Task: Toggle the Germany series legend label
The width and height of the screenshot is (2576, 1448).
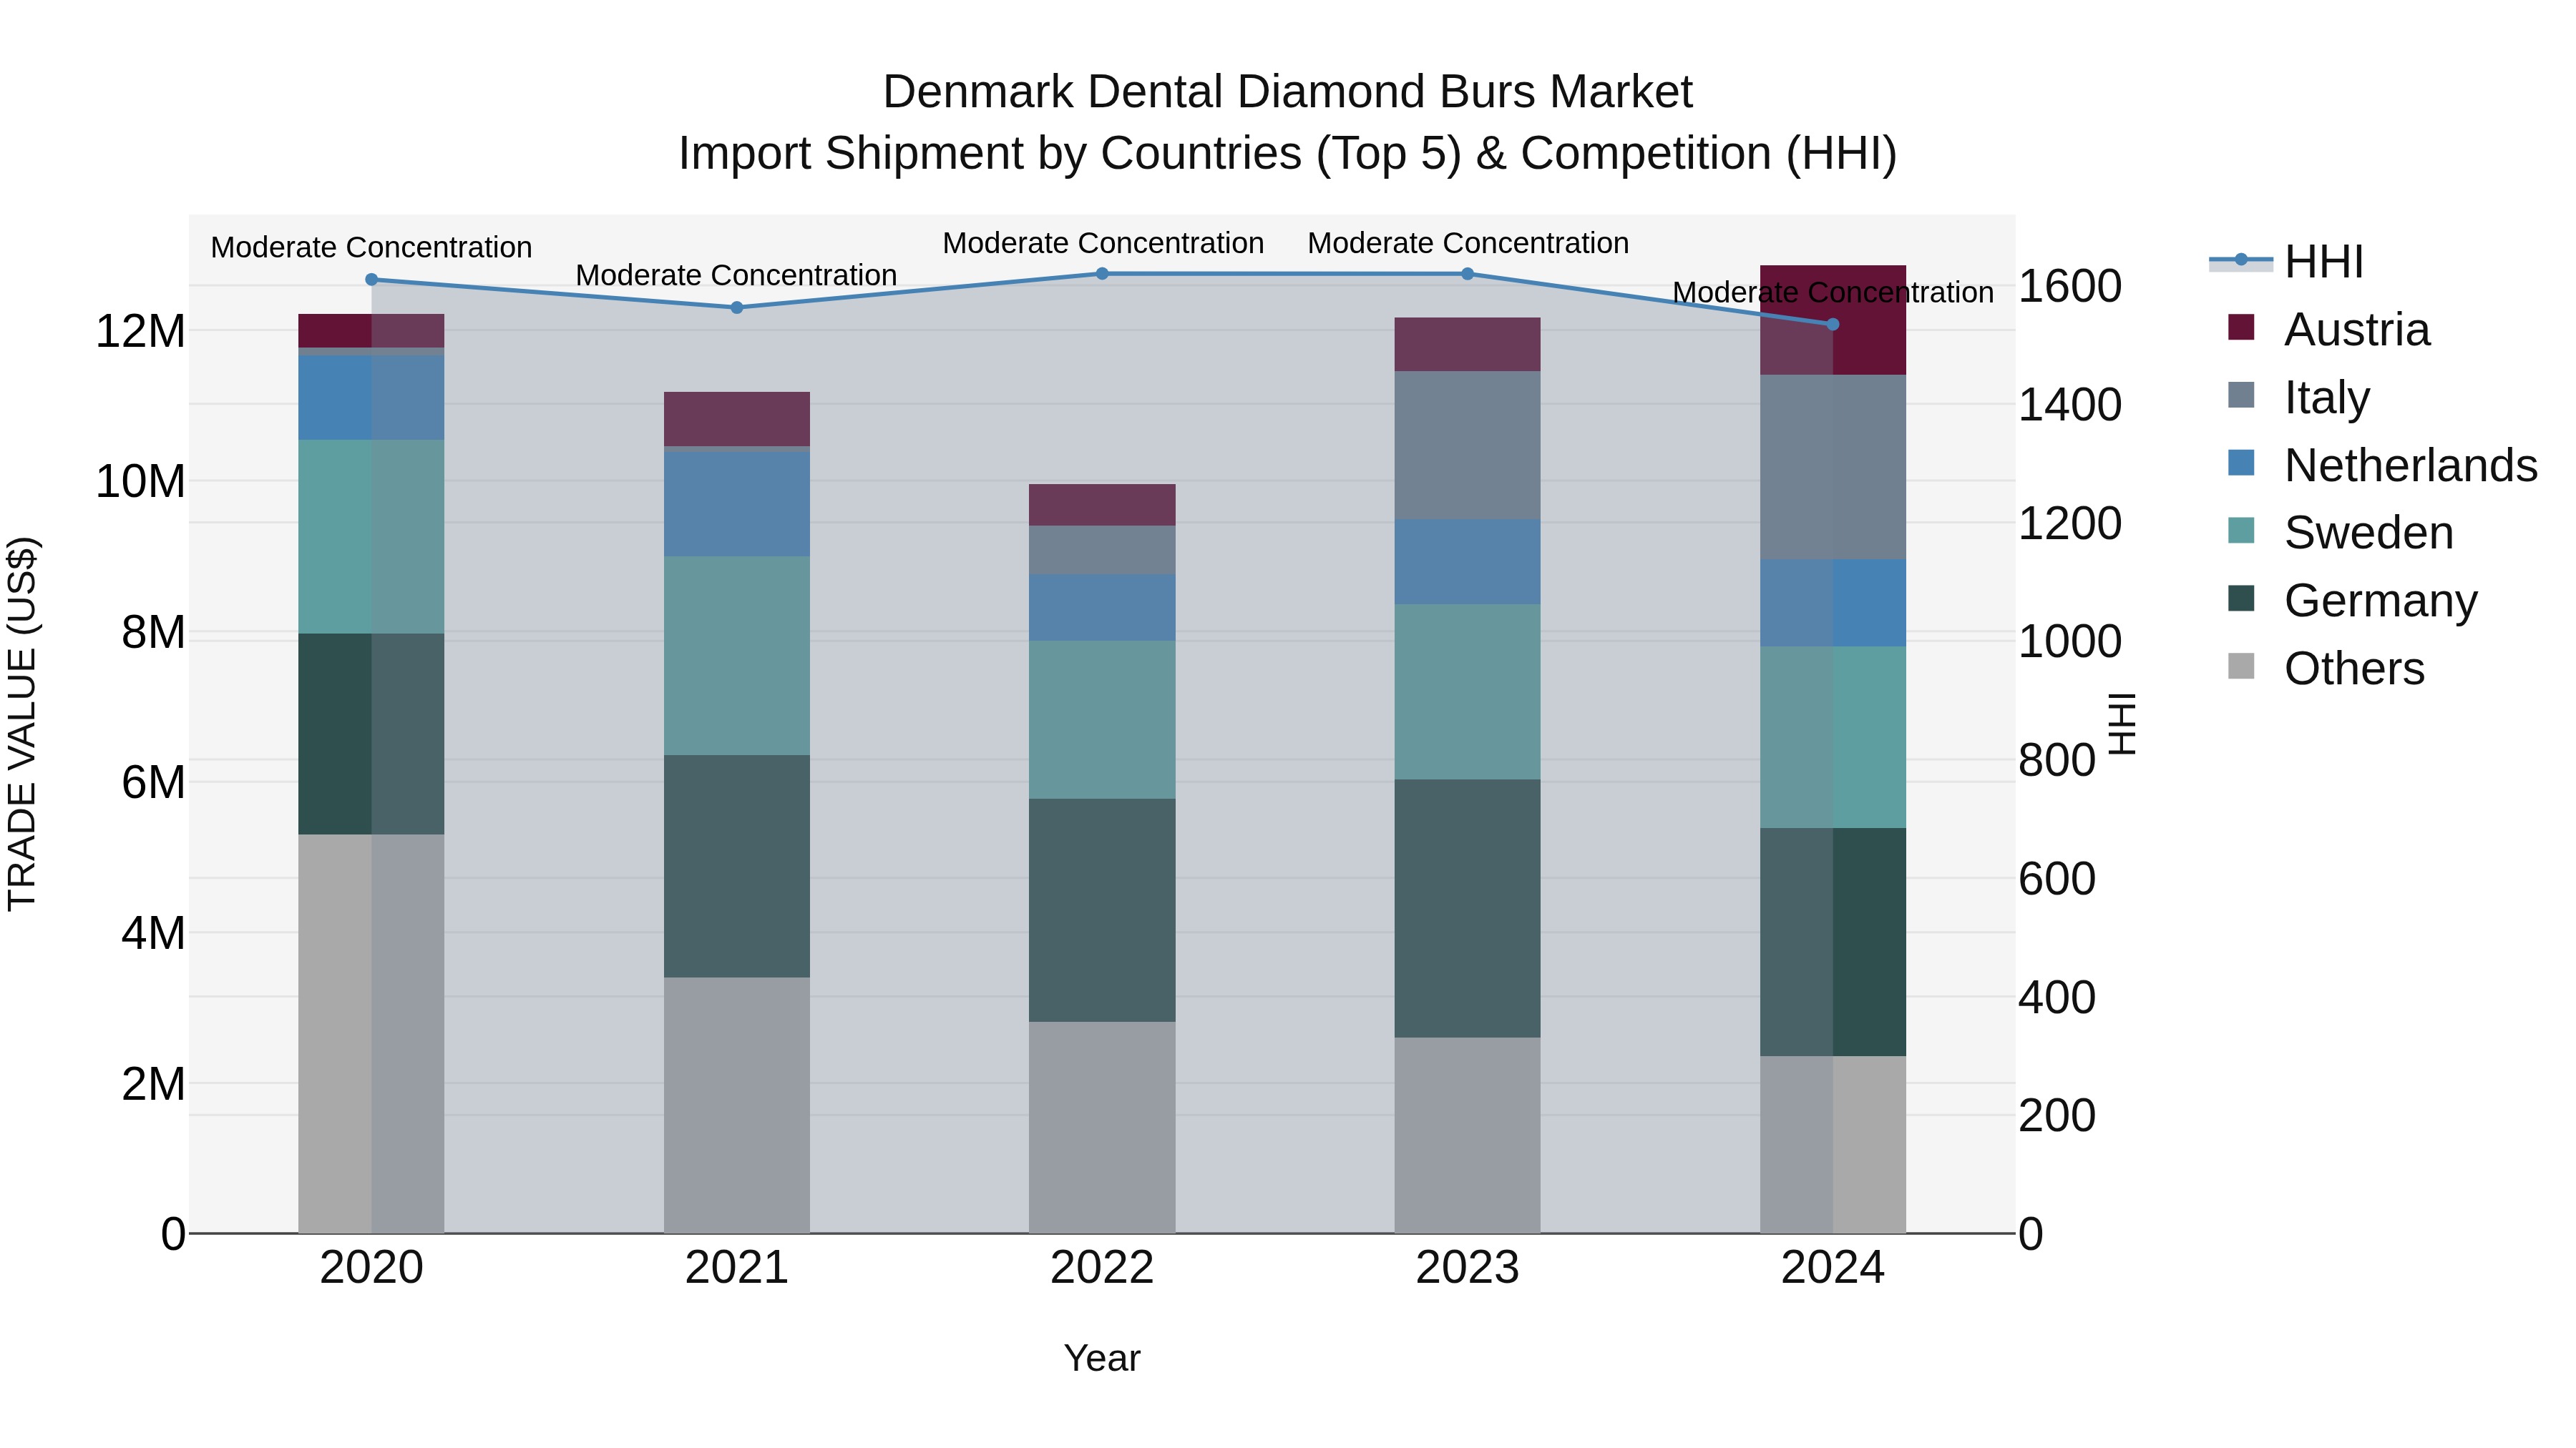Action: pos(2381,601)
